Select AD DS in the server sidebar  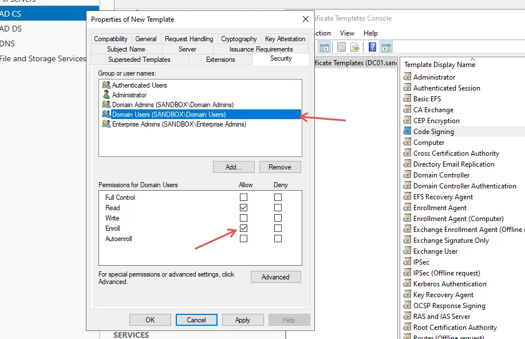click(x=11, y=29)
